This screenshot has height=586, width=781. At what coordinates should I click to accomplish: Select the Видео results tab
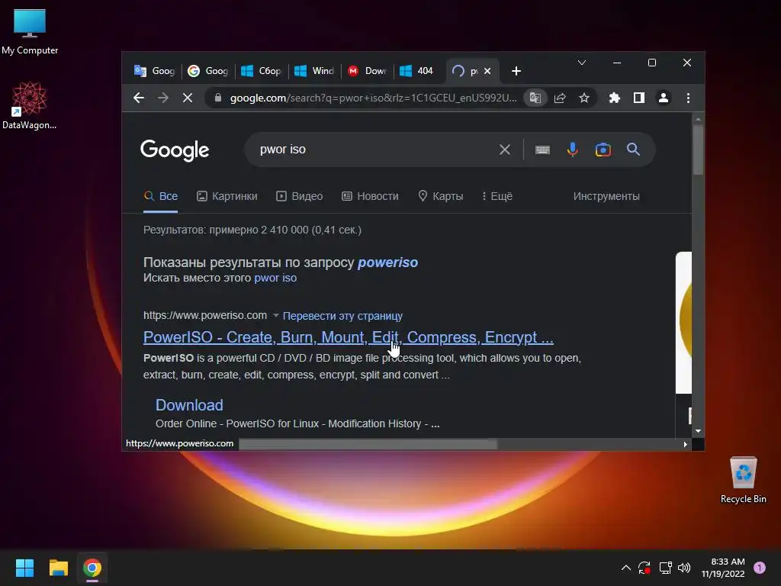tap(299, 196)
